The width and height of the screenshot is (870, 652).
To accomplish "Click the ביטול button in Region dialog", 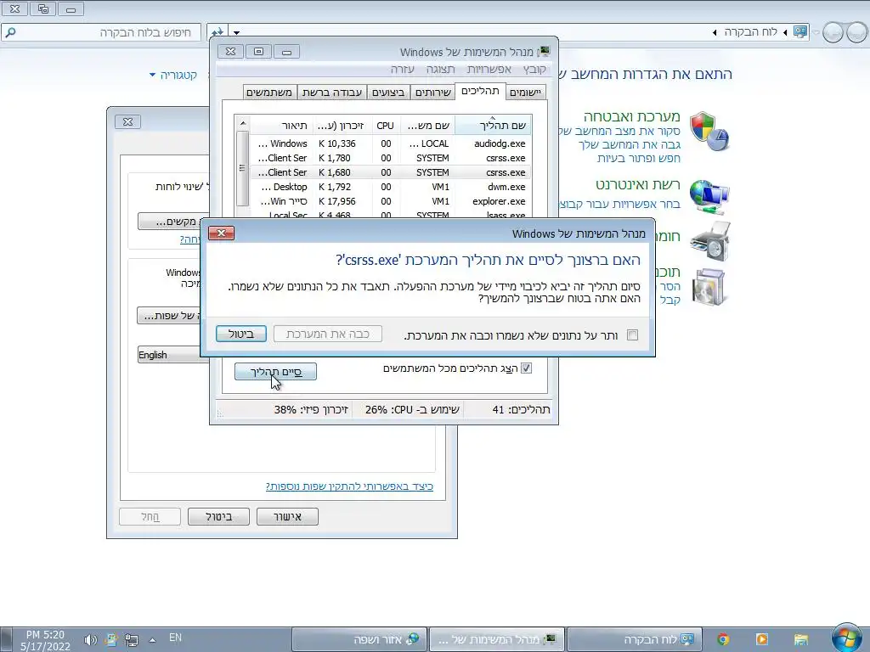I will (x=218, y=516).
